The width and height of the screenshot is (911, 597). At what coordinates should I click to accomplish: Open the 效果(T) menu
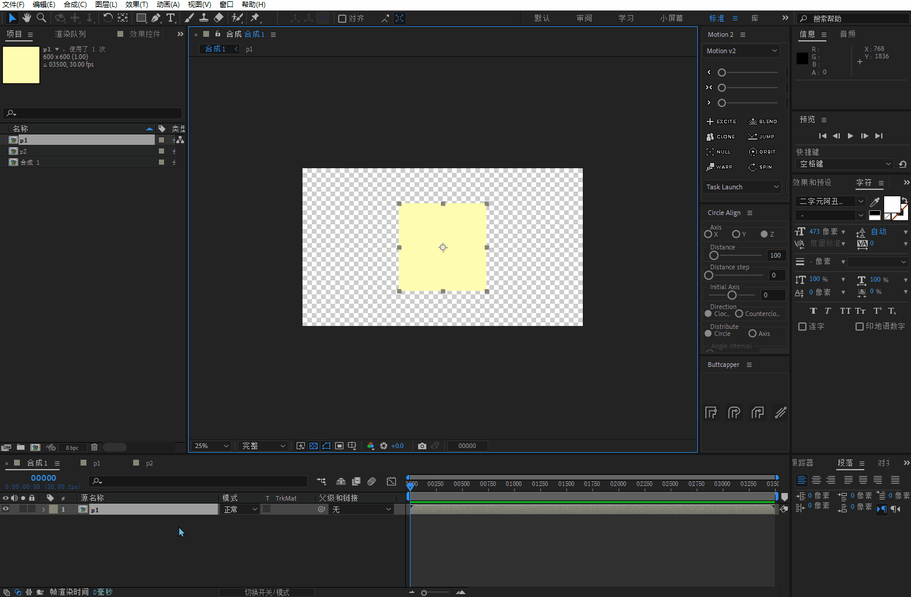pyautogui.click(x=137, y=5)
